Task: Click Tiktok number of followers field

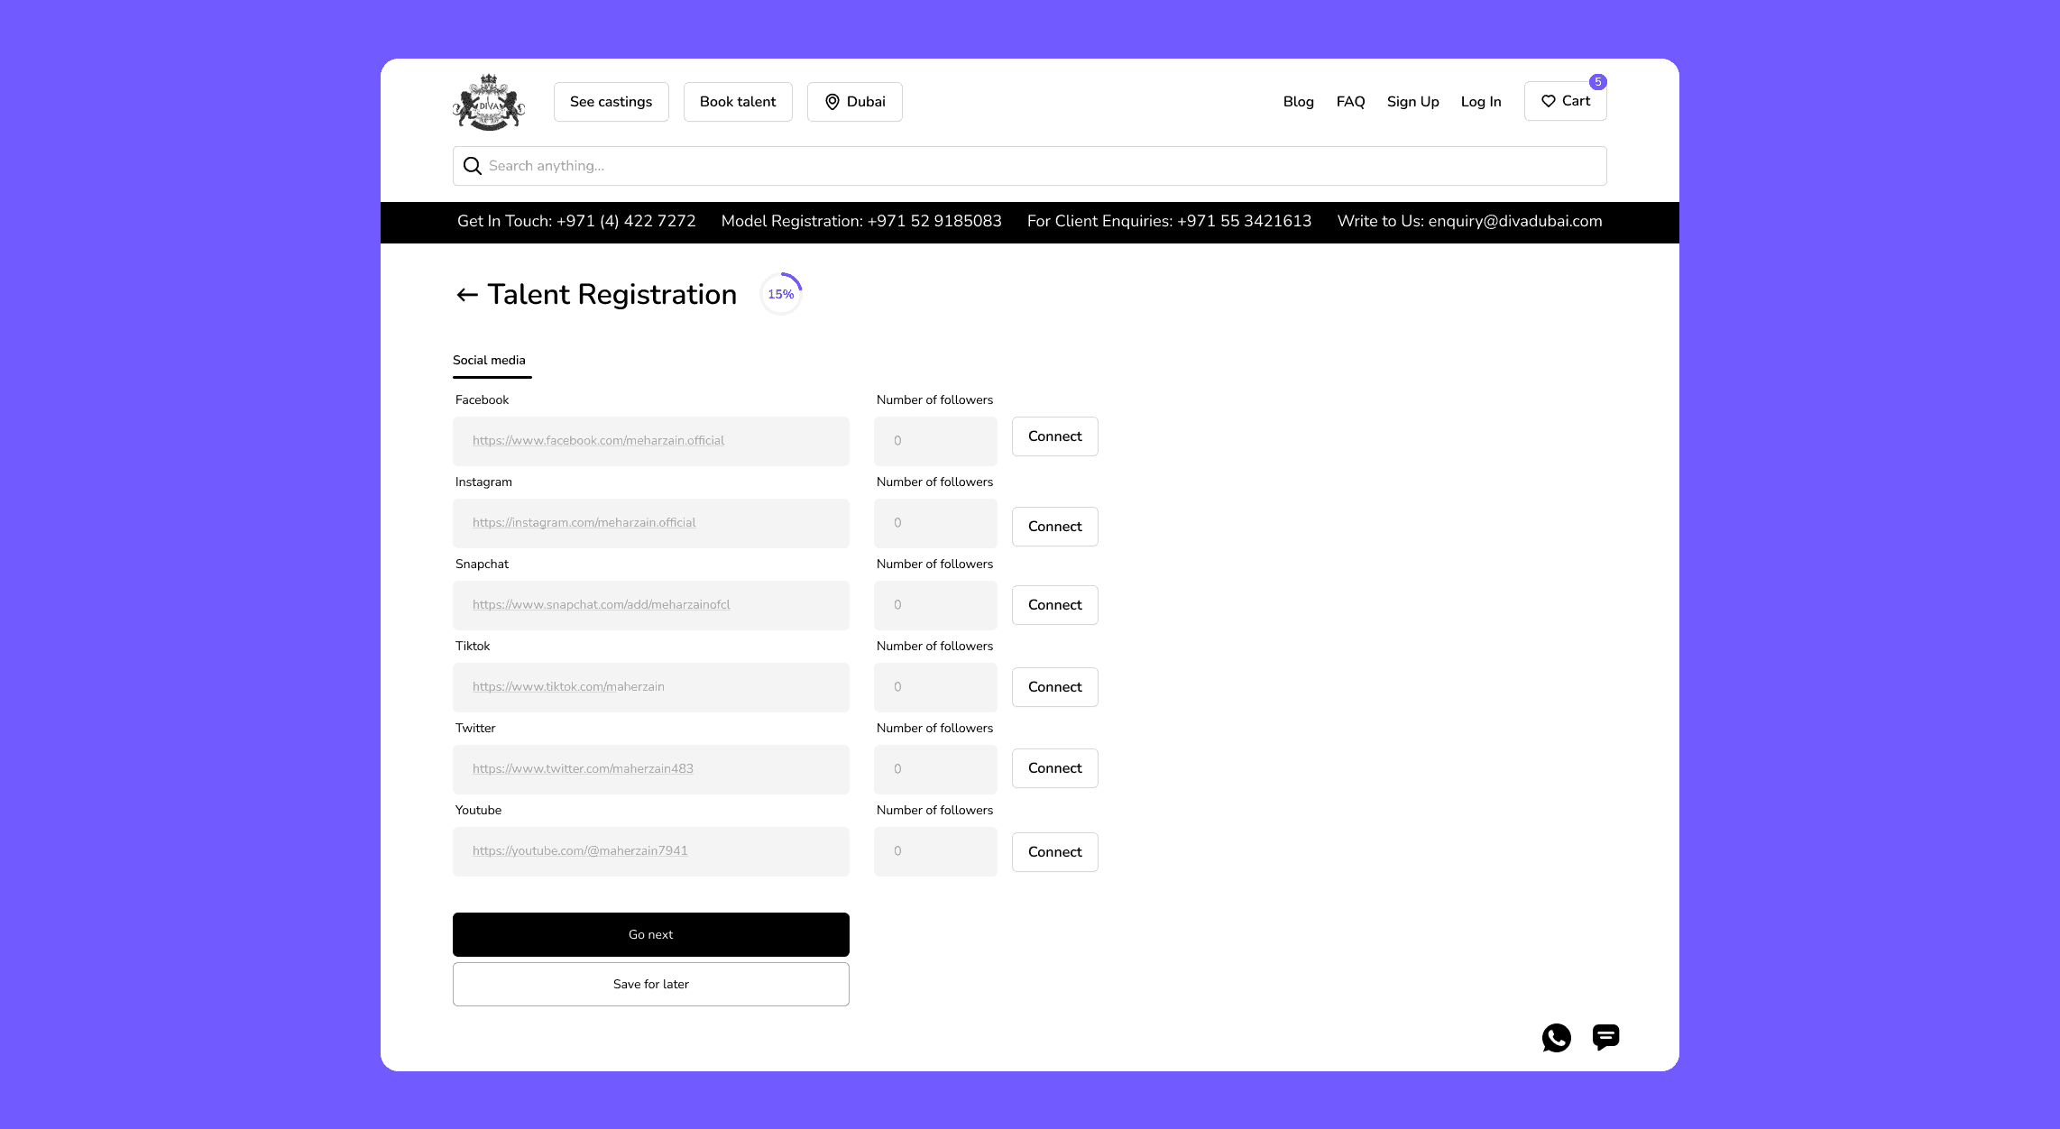Action: pos(934,687)
